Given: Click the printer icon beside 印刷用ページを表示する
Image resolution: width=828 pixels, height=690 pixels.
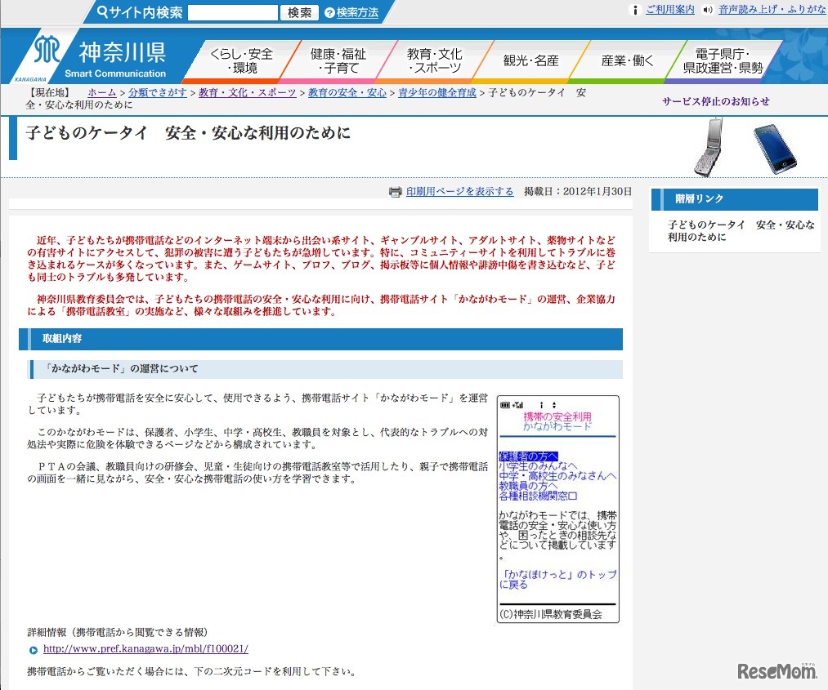Looking at the screenshot, I should pos(396,191).
